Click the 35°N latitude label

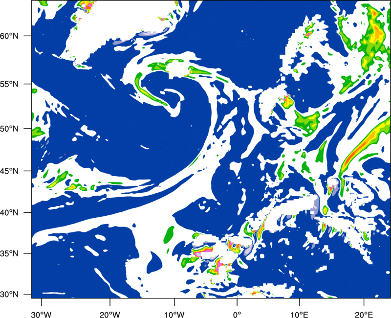click(9, 253)
